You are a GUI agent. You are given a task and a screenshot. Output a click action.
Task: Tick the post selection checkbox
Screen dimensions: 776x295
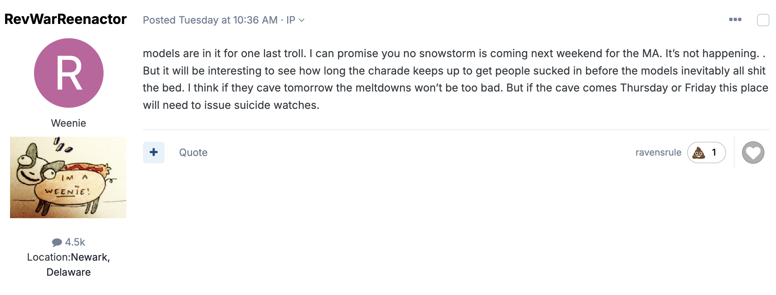click(x=763, y=20)
